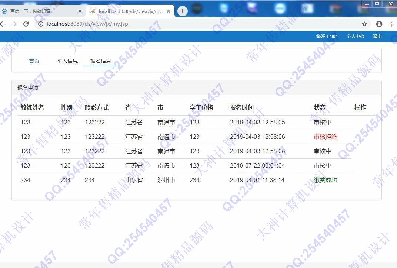The height and width of the screenshot is (268, 397).
Task: Click the 滨州市 city cell
Action: 166,180
